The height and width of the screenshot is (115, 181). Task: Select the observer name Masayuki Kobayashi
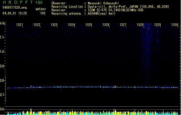[x=103, y=3]
